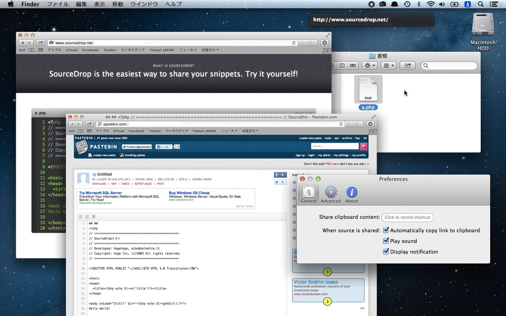The image size is (506, 316).
Task: Toggle the Display notification checkbox
Action: pos(386,252)
